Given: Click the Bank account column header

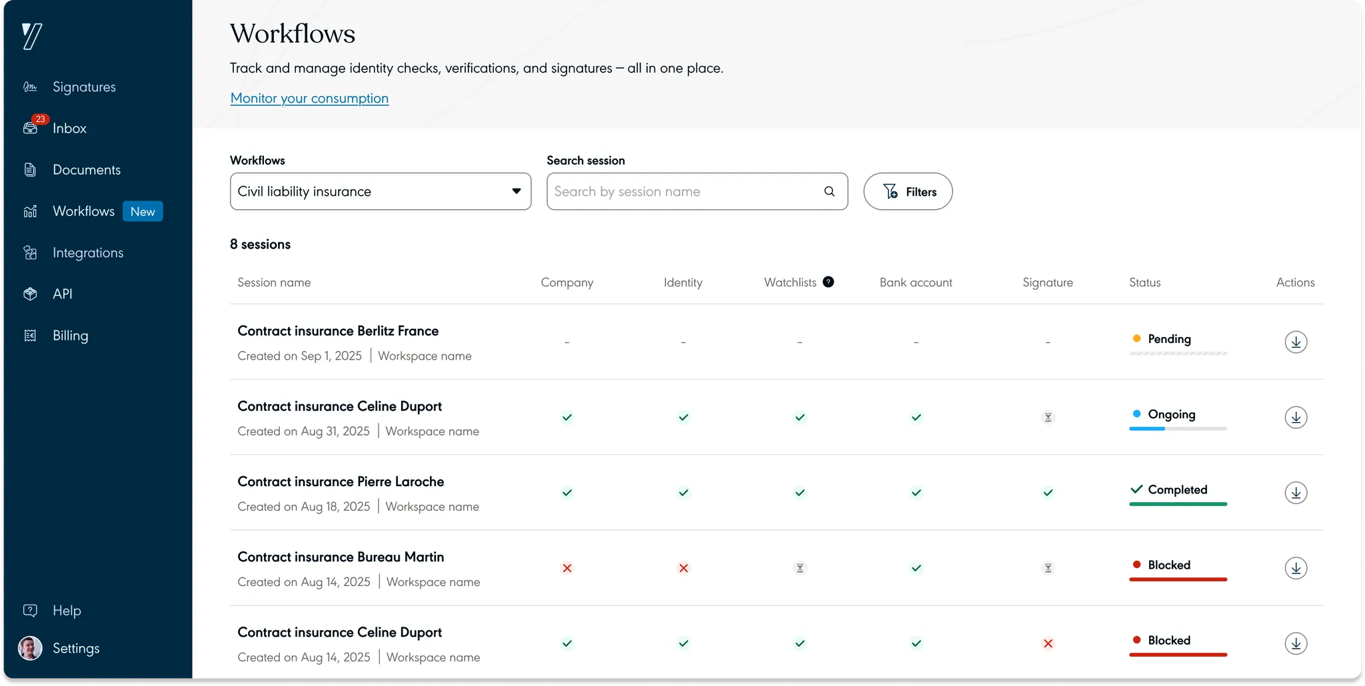Looking at the screenshot, I should click(x=916, y=282).
